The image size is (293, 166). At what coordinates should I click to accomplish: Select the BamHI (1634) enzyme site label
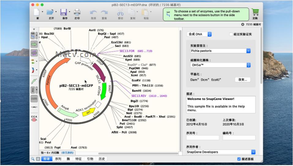141,91
